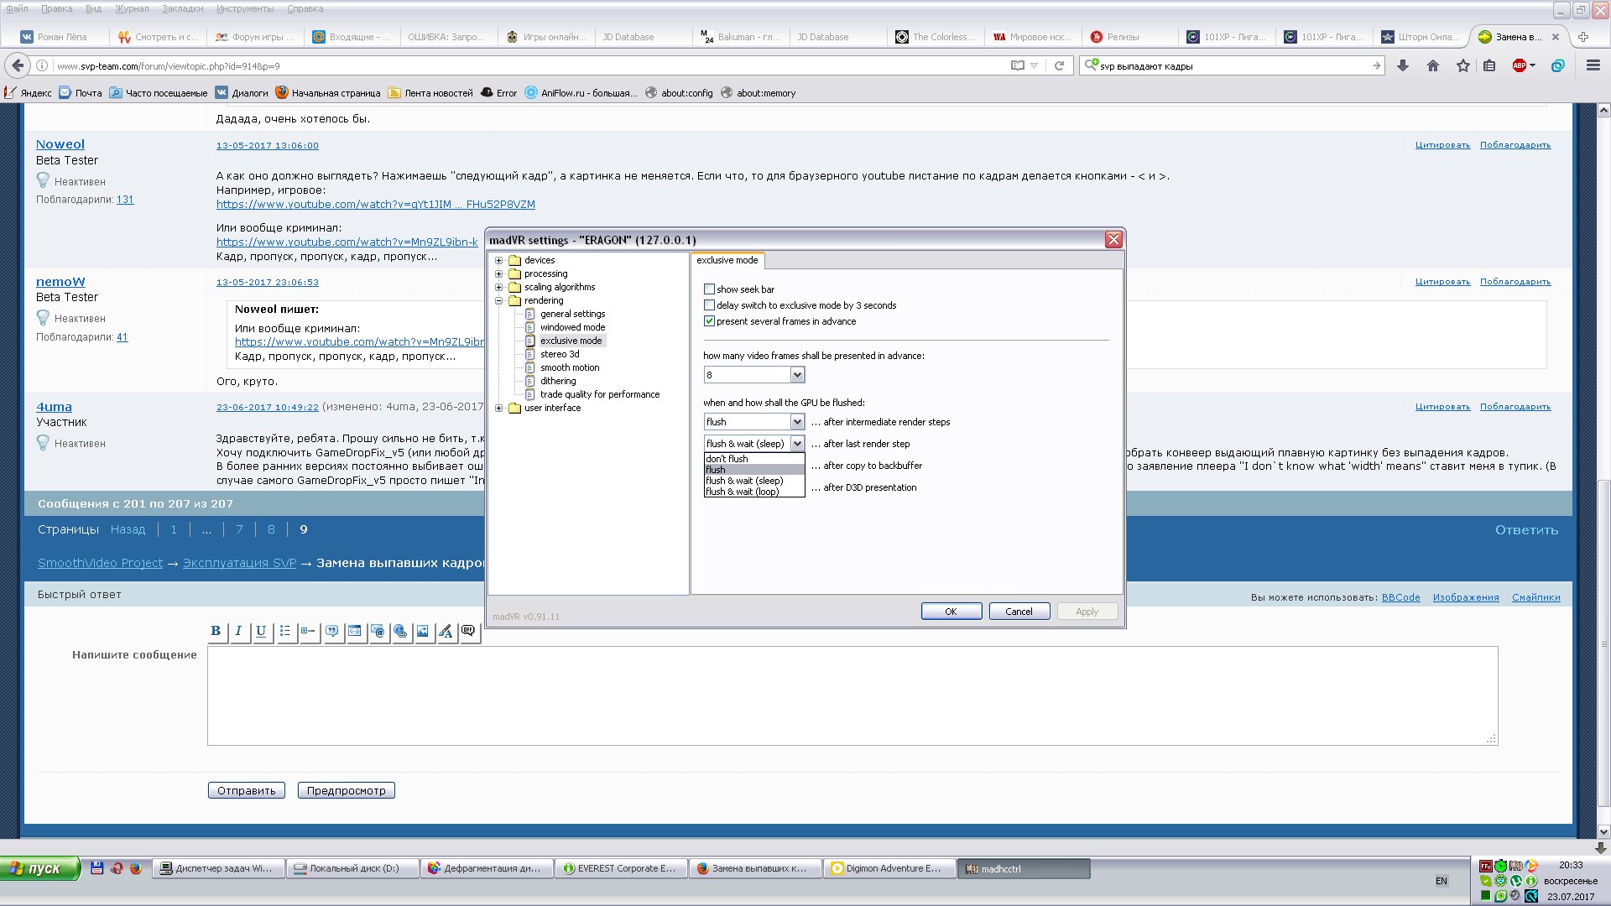Click the web link (globe) editor icon
Viewport: 1611px width, 906px height.
400,632
